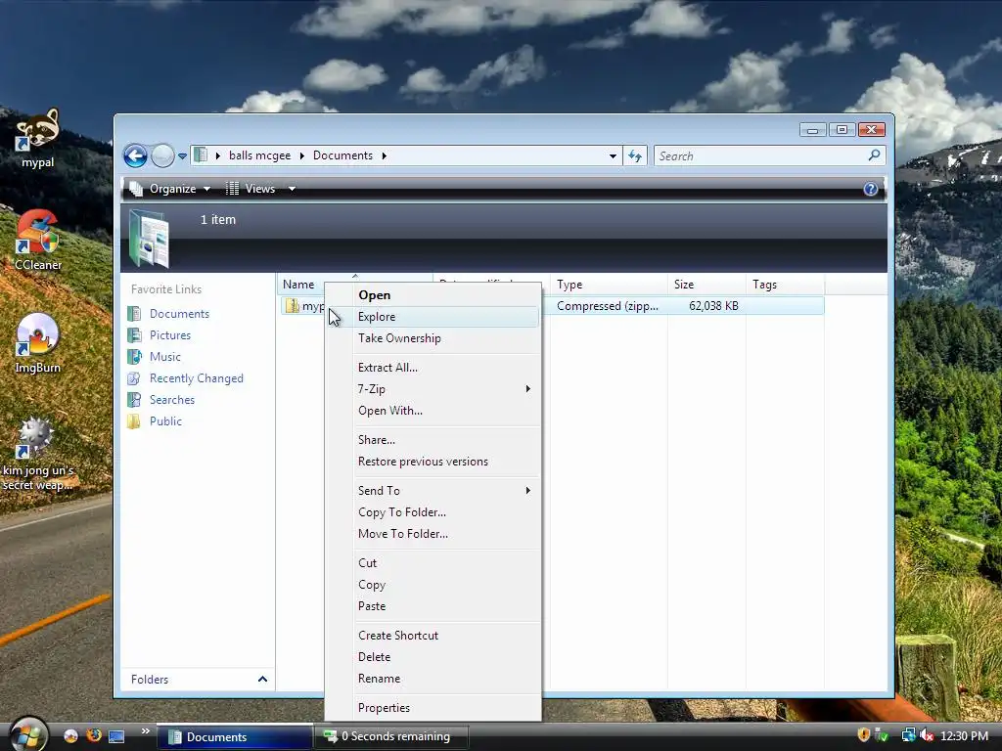Open recent pages dropdown next to Forward

[182, 155]
